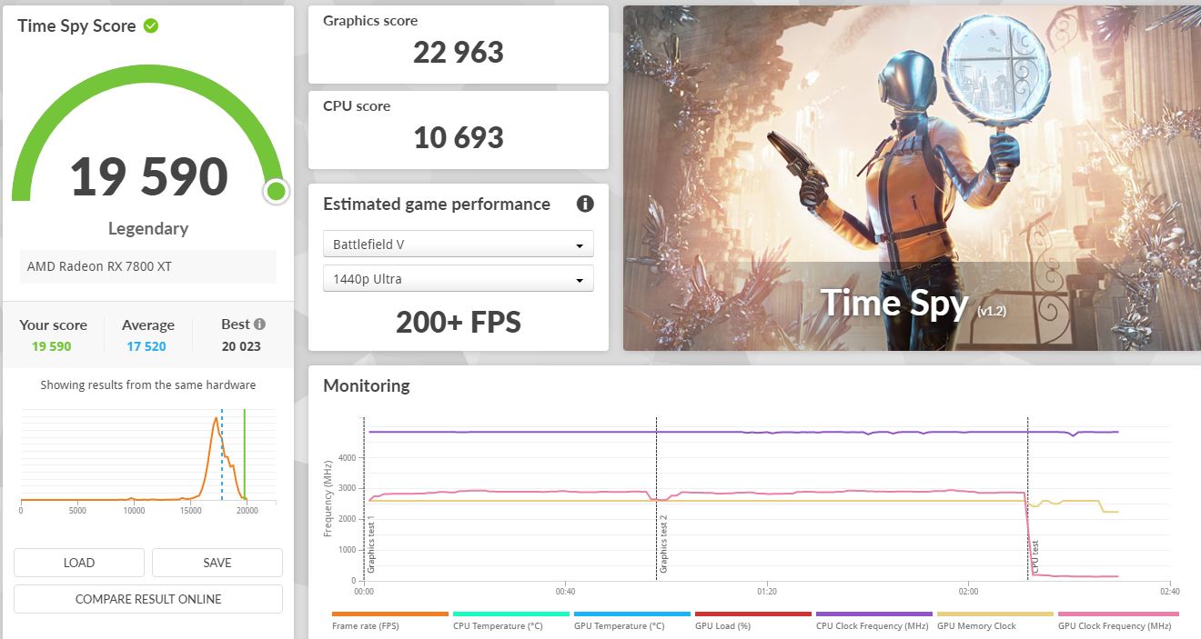
Task: Click the Average score value 17 520
Action: pos(146,346)
